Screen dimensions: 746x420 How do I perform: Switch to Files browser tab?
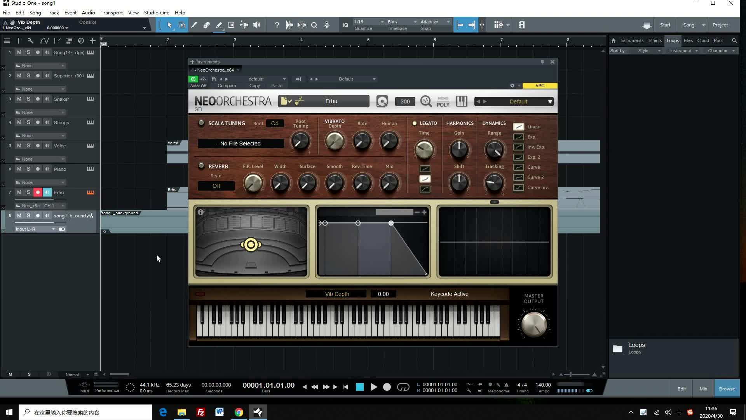(x=688, y=40)
